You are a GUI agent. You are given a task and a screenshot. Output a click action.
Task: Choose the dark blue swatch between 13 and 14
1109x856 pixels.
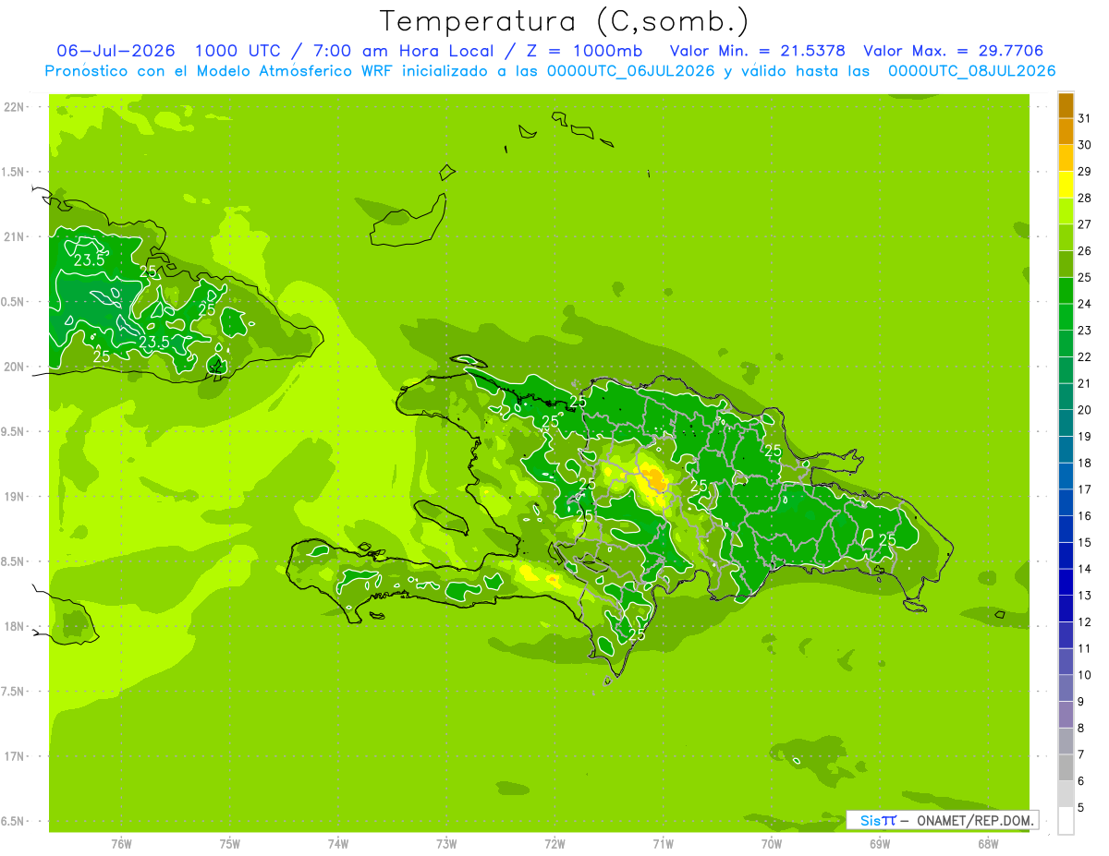pyautogui.click(x=1066, y=582)
